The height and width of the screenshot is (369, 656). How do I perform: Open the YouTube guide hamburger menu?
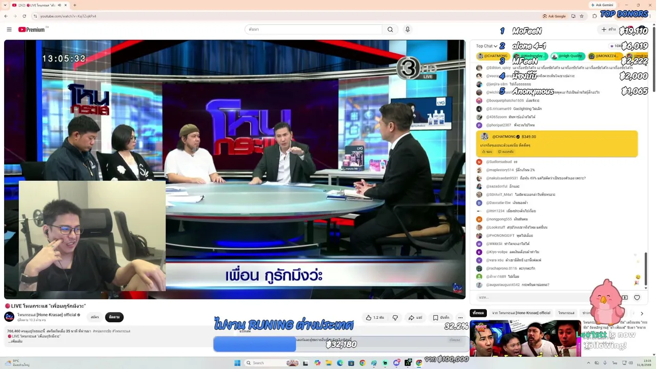tap(9, 30)
